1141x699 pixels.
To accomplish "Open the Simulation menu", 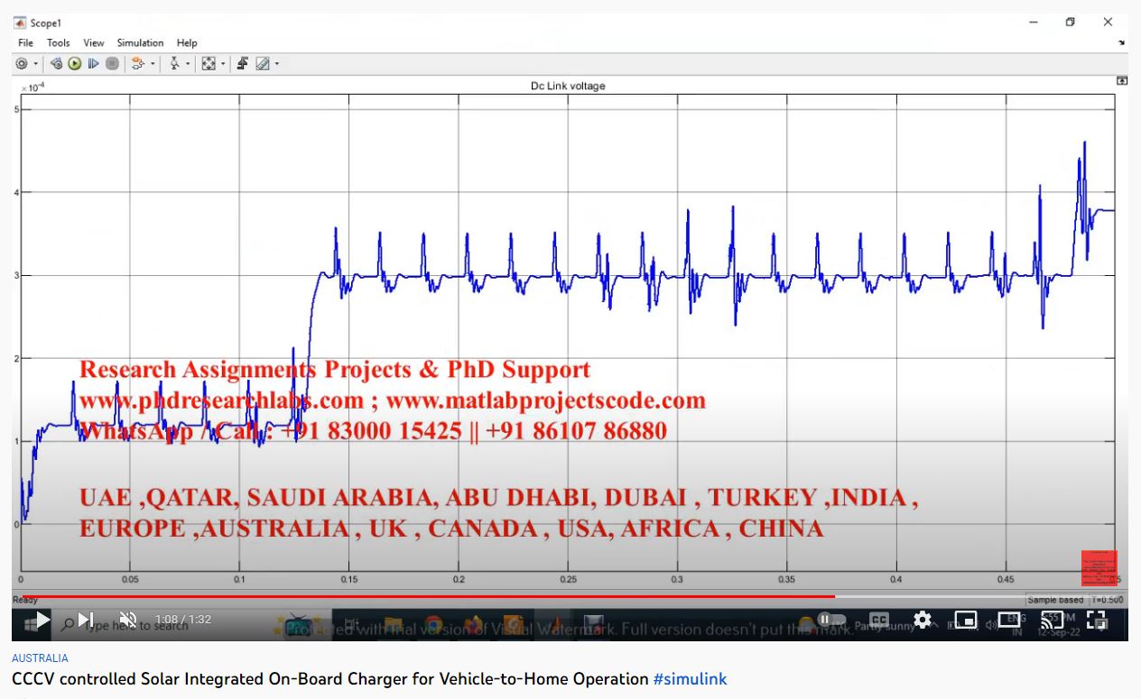I will (141, 42).
